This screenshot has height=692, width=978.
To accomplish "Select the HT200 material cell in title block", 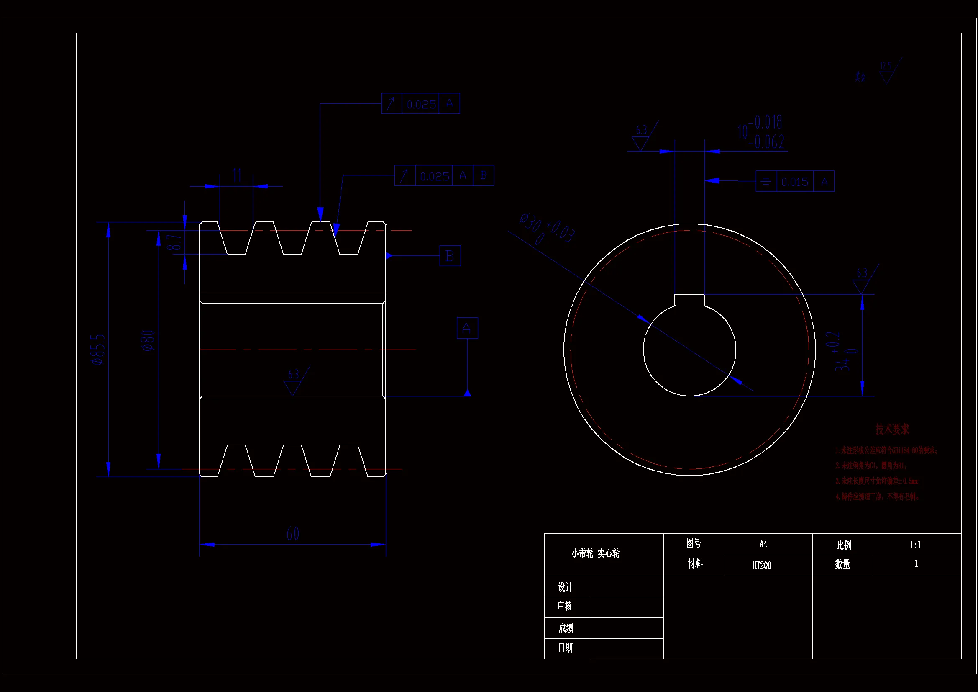I will click(x=762, y=566).
